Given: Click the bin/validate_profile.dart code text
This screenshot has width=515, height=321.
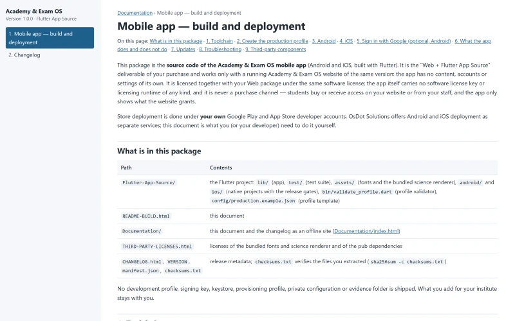Looking at the screenshot, I should click(357, 191).
